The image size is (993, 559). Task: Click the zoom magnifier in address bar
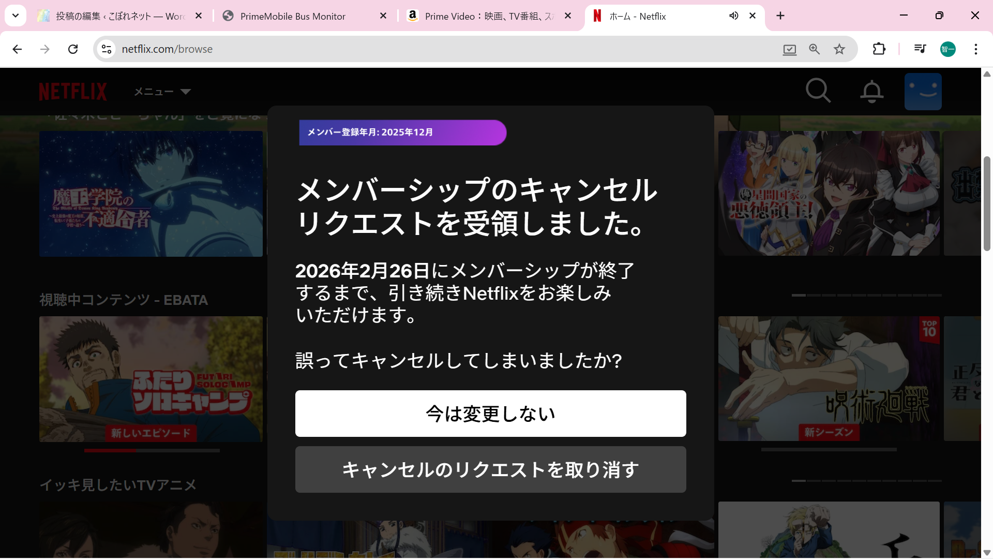(x=815, y=49)
